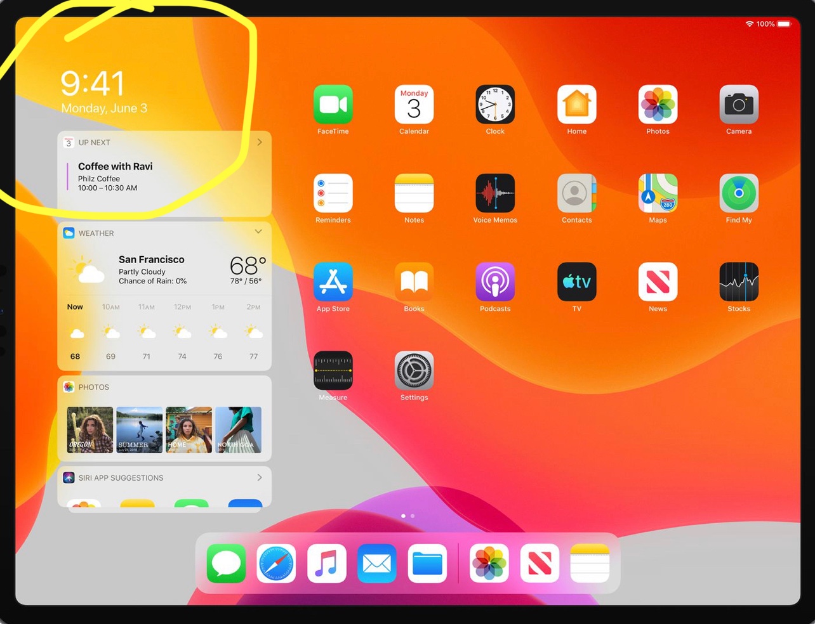The height and width of the screenshot is (624, 815).
Task: Open Mail from the dock
Action: pos(376,563)
